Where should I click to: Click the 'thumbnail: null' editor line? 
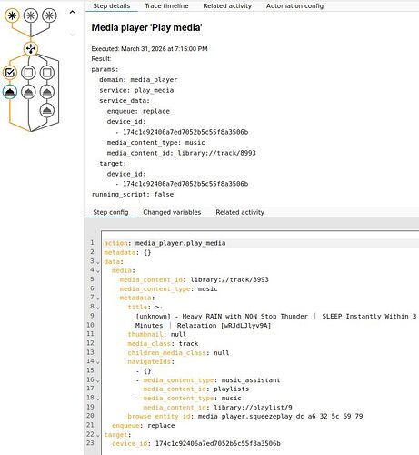coord(156,335)
